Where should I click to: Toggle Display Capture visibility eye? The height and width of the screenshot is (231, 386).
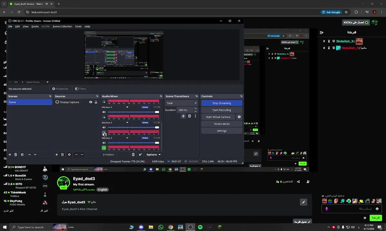point(91,102)
